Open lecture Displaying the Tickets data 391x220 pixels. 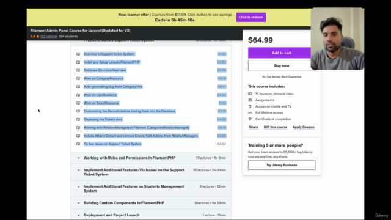pos(103,119)
